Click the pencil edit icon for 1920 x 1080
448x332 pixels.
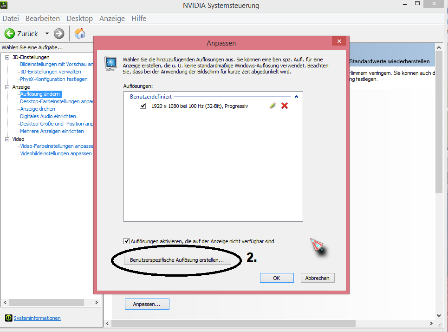273,106
